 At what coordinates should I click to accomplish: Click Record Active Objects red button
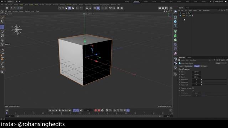[95, 111]
